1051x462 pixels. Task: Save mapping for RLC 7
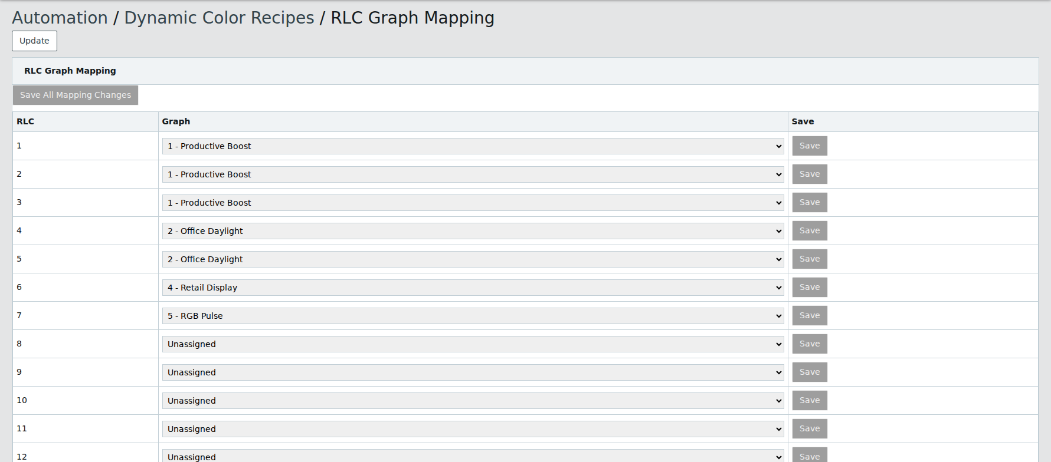(810, 315)
